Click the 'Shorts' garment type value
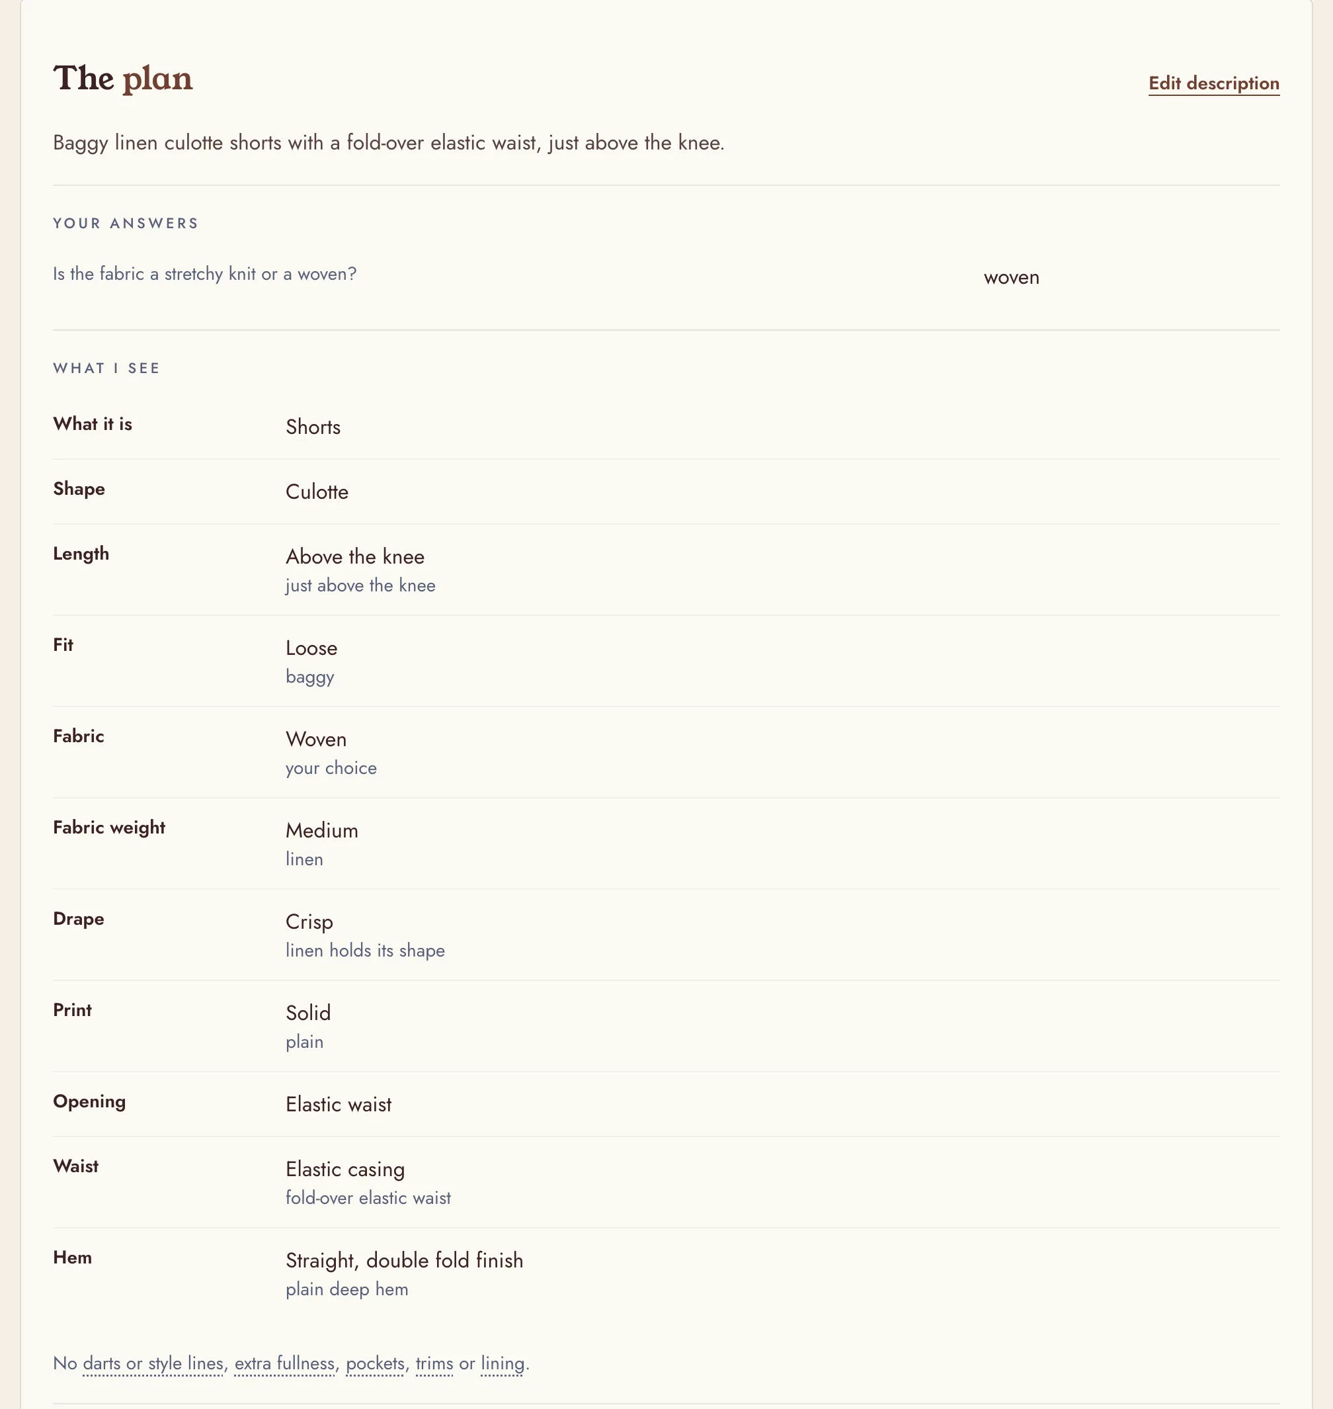This screenshot has height=1409, width=1333. tap(313, 427)
